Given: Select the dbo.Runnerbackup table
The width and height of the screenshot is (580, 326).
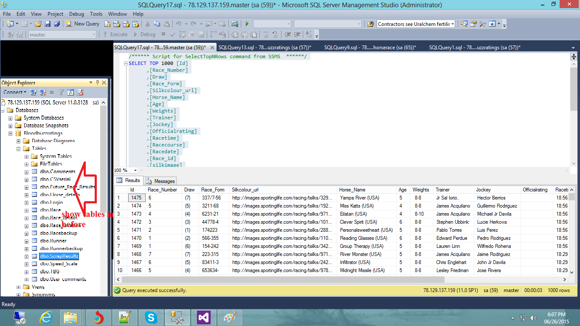Looking at the screenshot, I should pos(61,248).
